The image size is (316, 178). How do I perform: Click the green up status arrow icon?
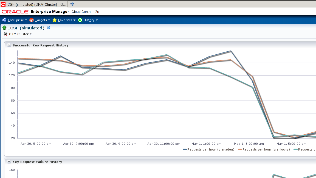(x=4, y=28)
